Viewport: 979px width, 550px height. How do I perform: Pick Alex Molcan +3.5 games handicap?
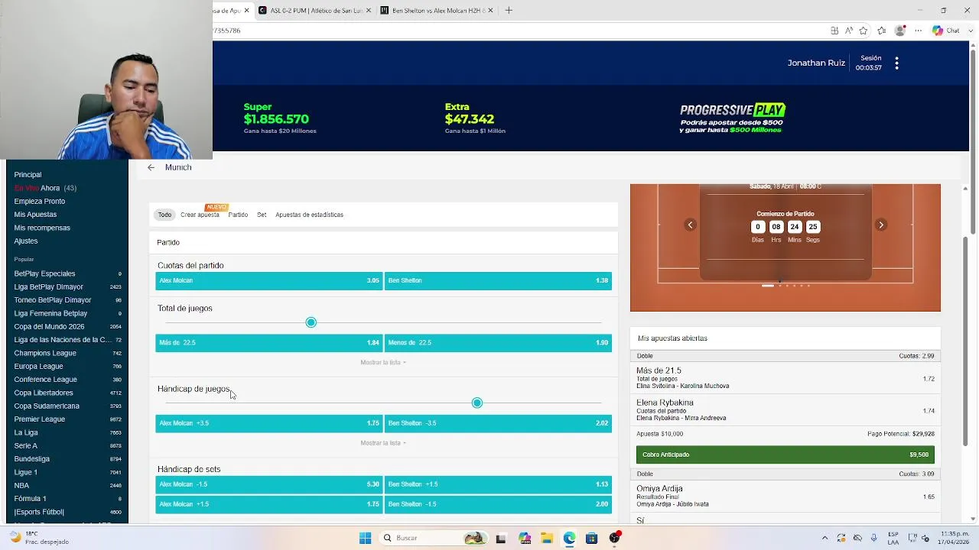click(x=268, y=423)
